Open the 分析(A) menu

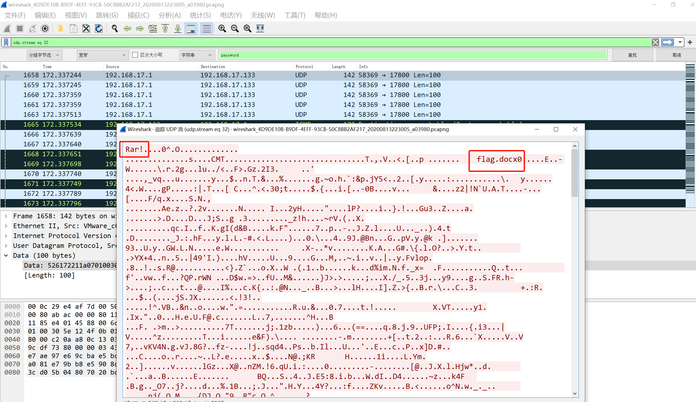(x=170, y=15)
